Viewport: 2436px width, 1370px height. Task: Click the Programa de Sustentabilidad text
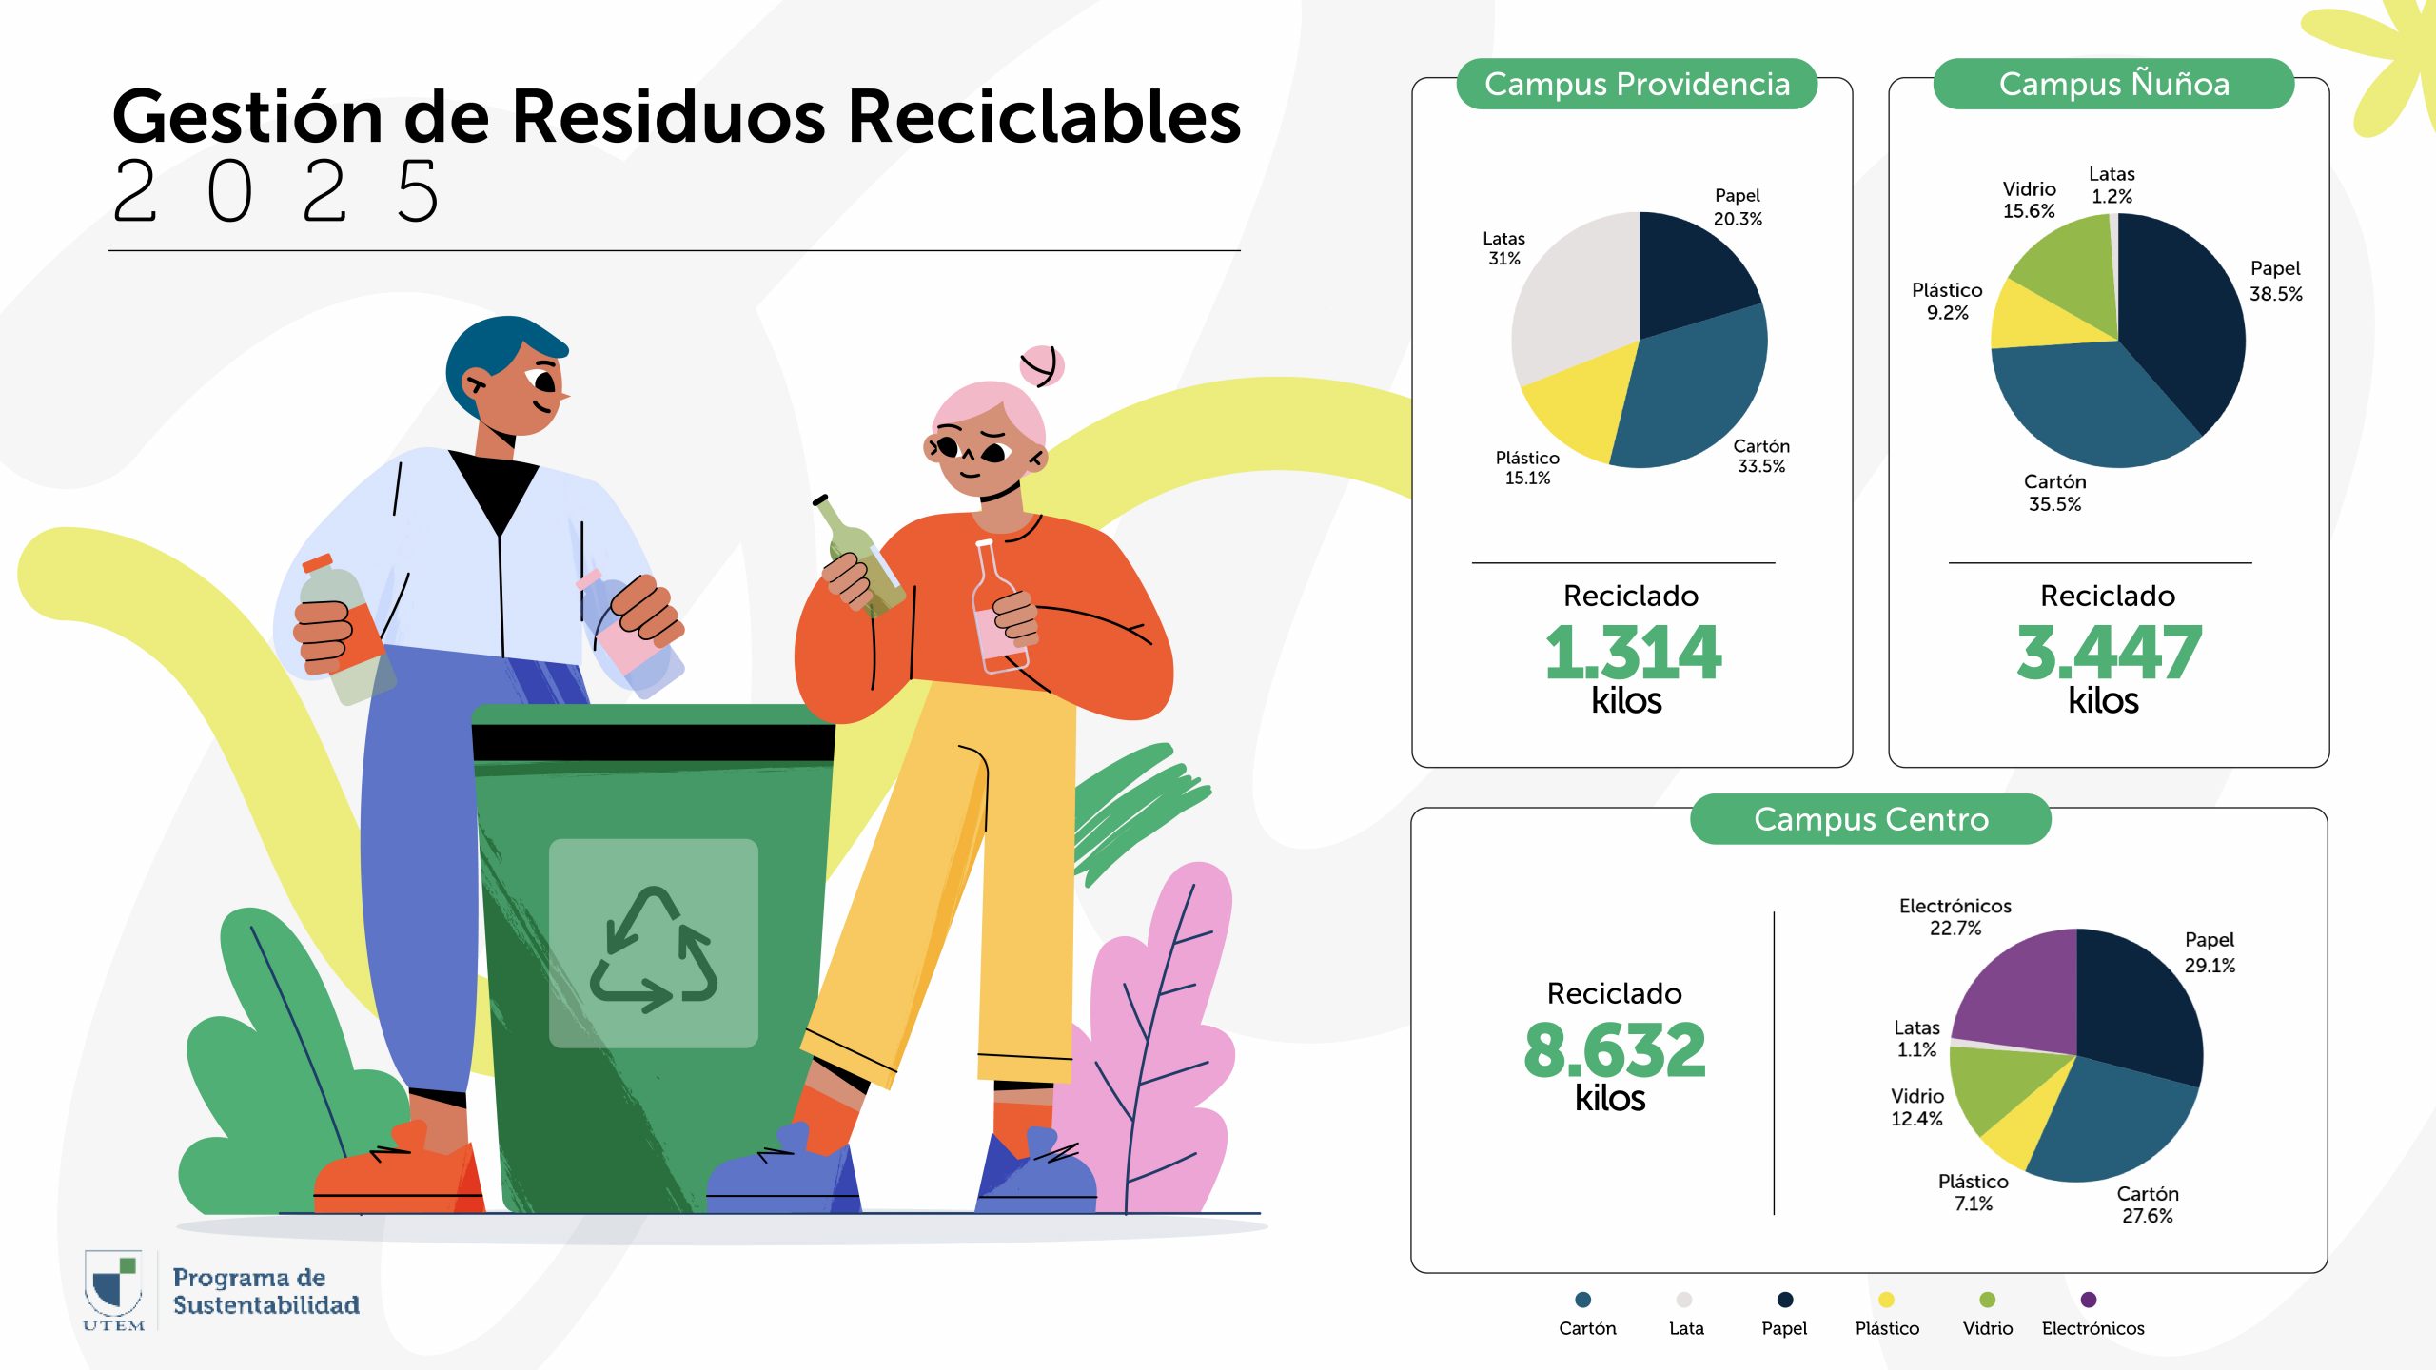[265, 1291]
